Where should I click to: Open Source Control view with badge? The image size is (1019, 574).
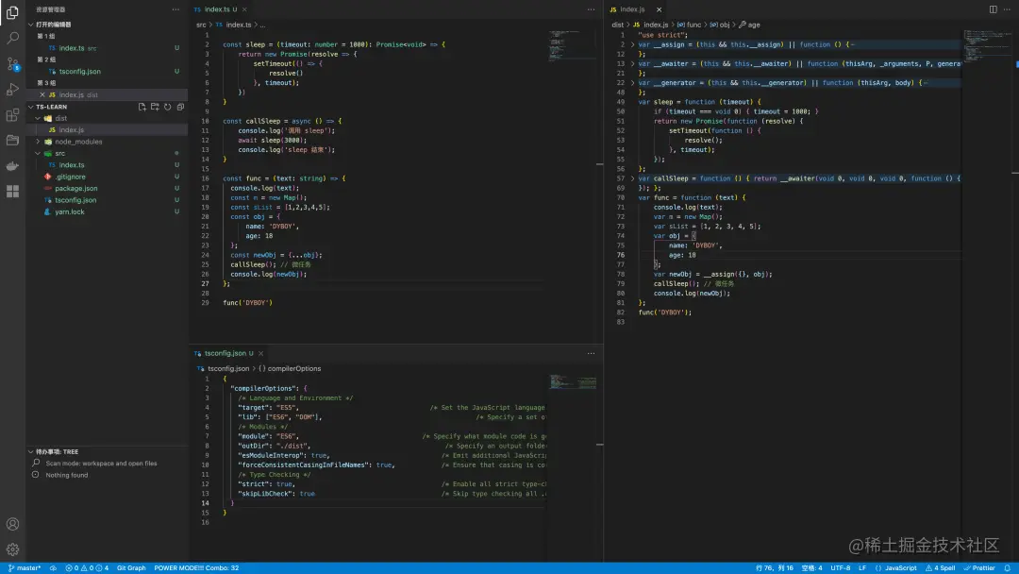[x=12, y=63]
